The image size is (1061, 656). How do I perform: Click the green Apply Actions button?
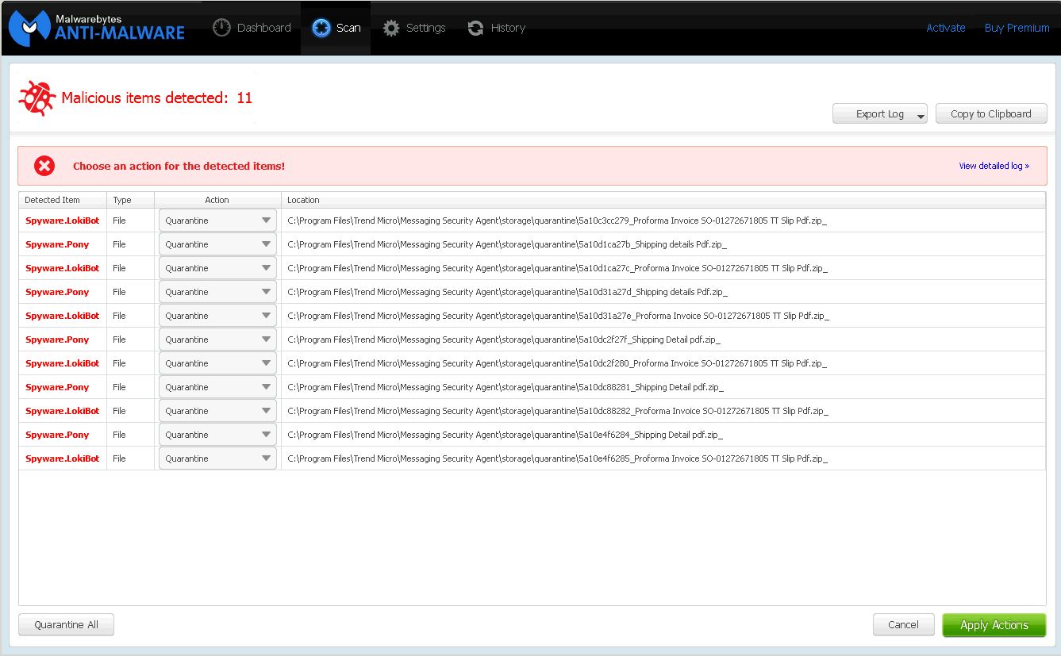tap(994, 624)
